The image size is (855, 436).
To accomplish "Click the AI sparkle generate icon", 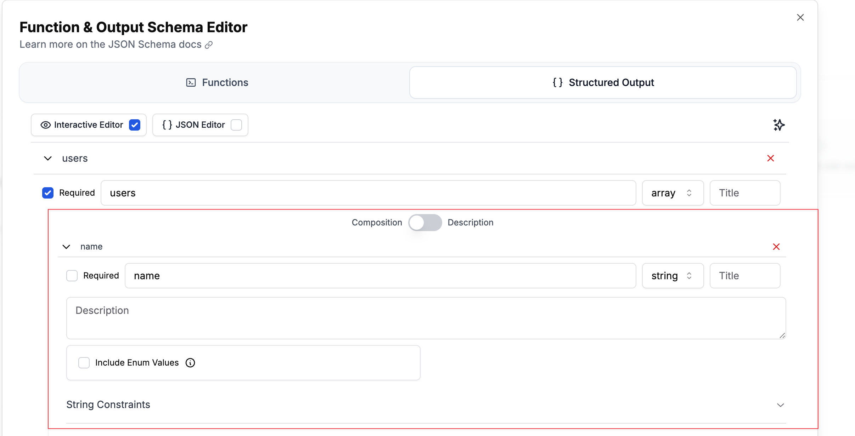I will pos(779,125).
